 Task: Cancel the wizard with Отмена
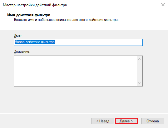point(153,121)
